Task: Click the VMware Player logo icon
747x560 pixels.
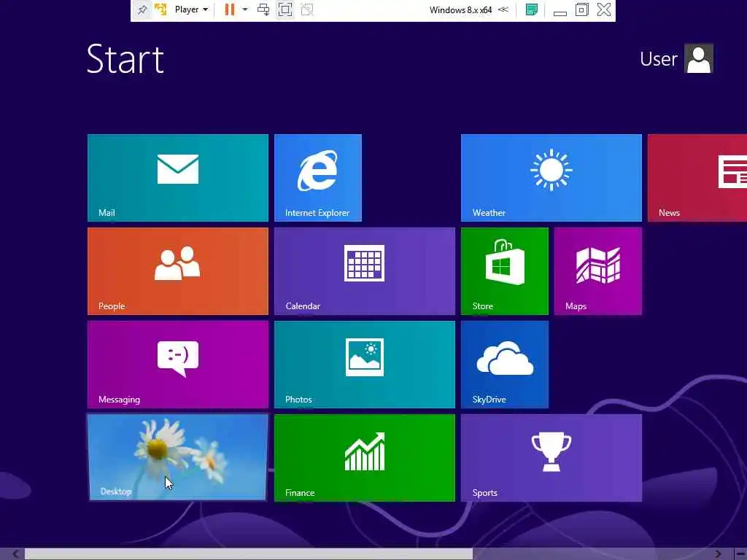Action: pos(160,9)
